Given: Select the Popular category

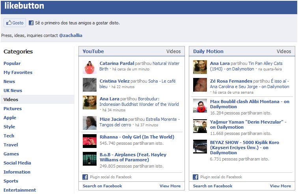Looking at the screenshot, I should coord(12,63).
